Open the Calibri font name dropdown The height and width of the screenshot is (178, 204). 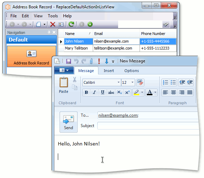point(118,82)
